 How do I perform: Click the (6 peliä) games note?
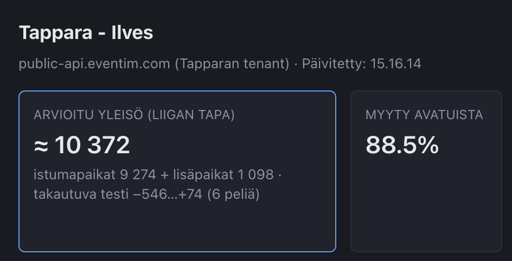click(233, 195)
